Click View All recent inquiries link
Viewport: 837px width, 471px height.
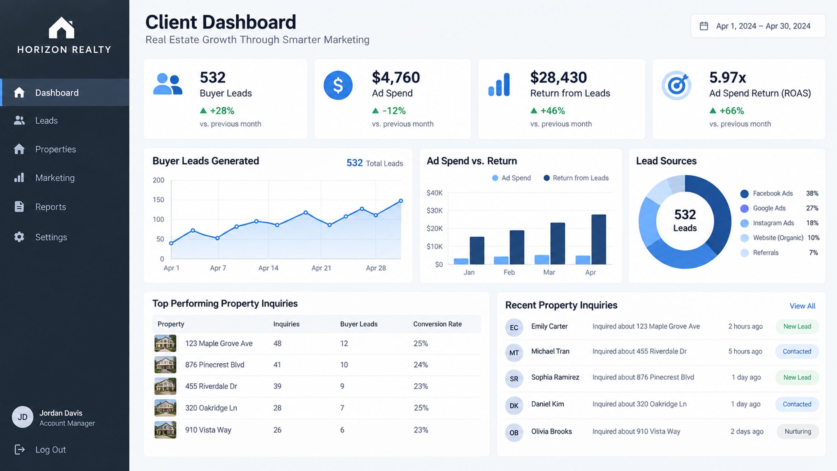tap(802, 306)
